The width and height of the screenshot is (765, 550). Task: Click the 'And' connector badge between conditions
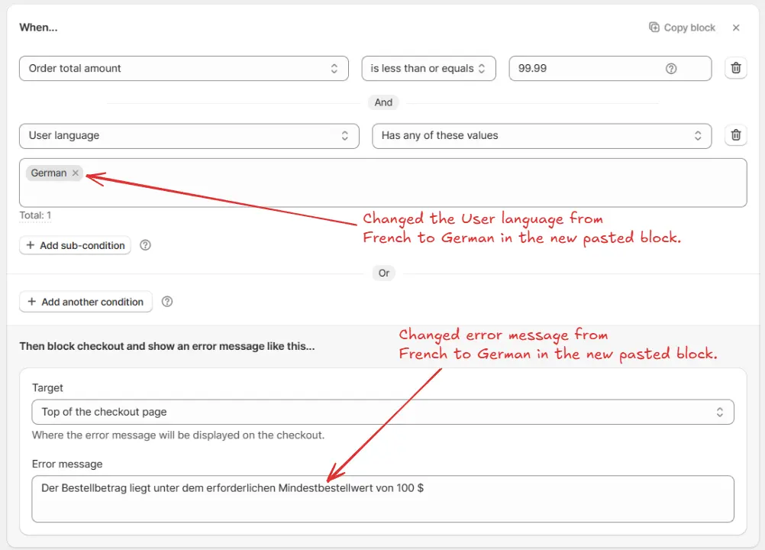click(x=383, y=102)
